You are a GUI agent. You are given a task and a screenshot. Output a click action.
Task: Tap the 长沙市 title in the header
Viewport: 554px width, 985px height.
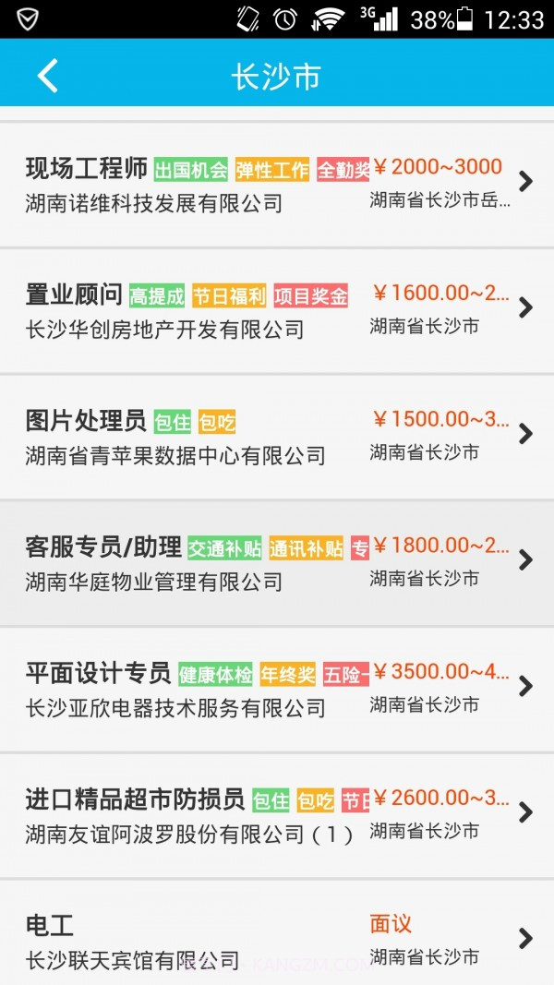tap(277, 76)
